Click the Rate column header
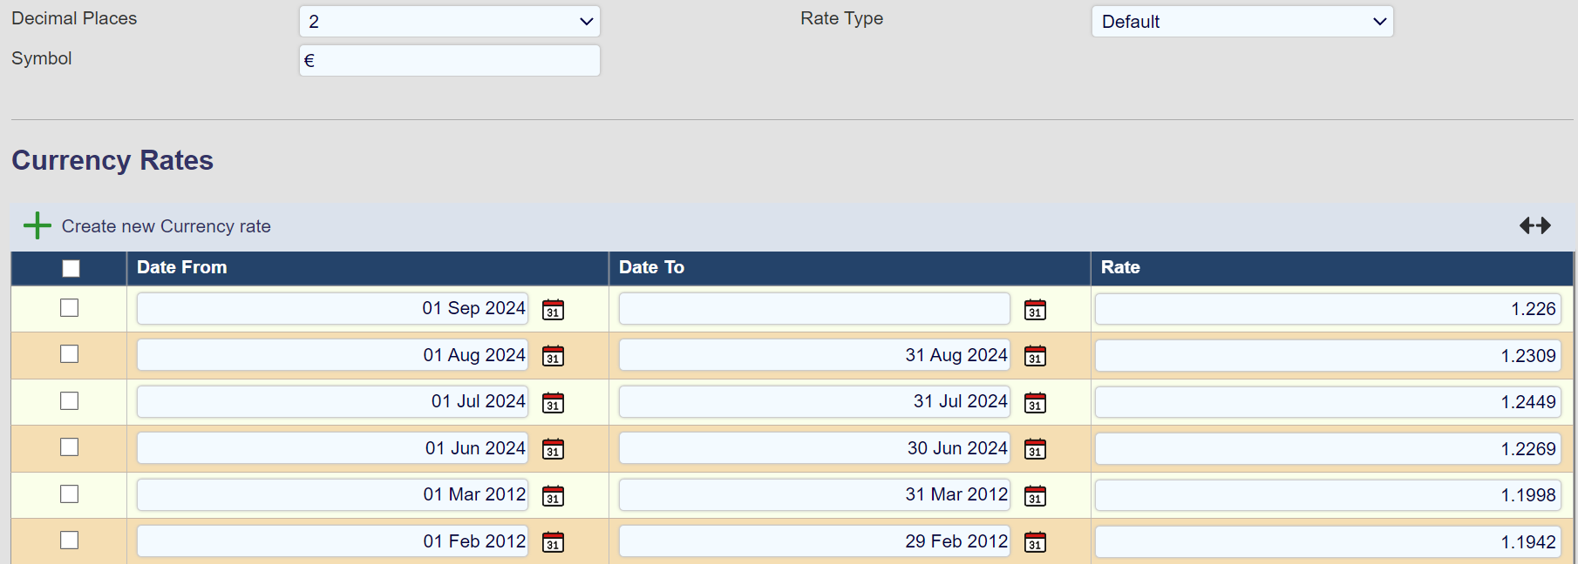The image size is (1578, 564). pyautogui.click(x=1119, y=268)
